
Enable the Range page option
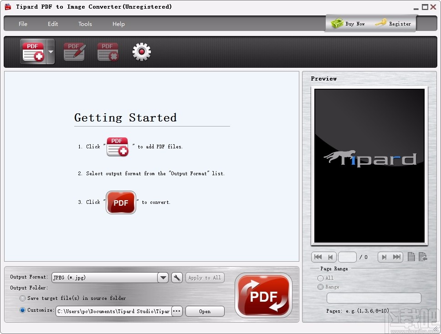tap(320, 287)
